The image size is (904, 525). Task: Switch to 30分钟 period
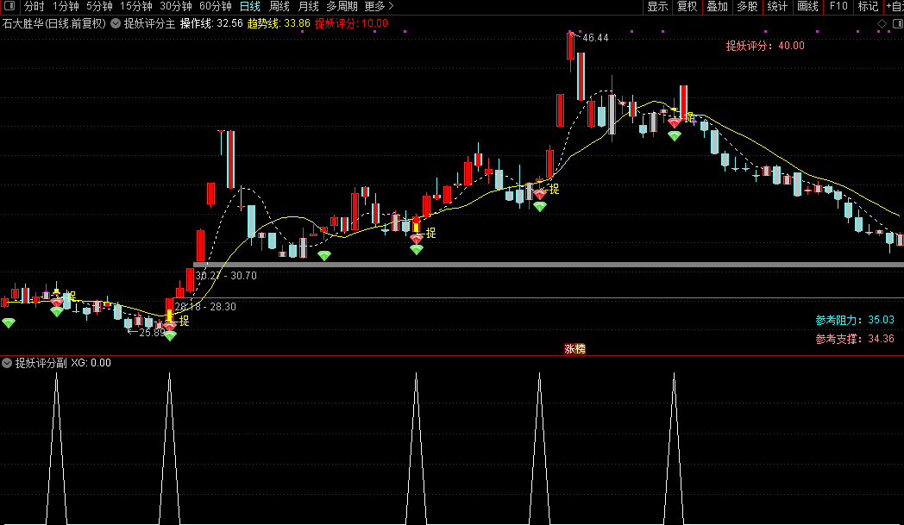point(176,6)
